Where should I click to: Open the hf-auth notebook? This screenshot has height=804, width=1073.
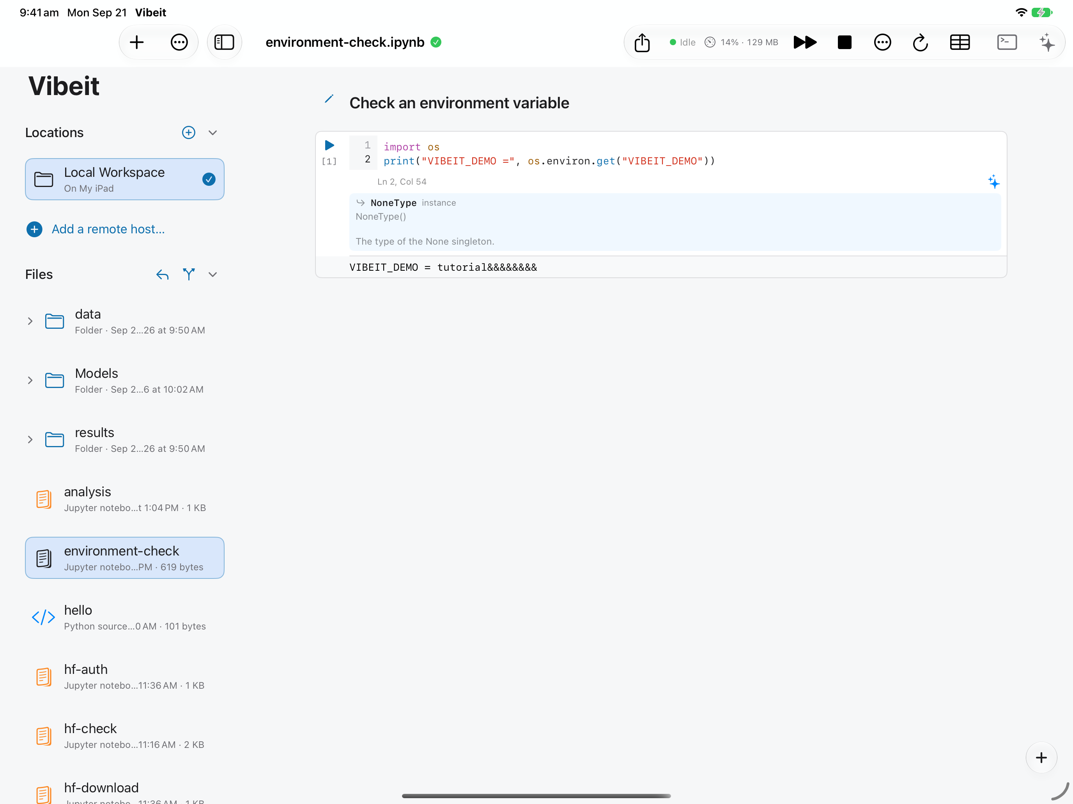click(x=125, y=676)
